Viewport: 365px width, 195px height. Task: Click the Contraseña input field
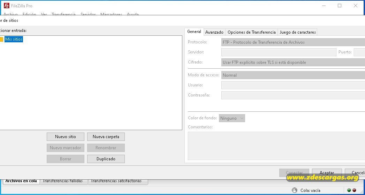293,95
